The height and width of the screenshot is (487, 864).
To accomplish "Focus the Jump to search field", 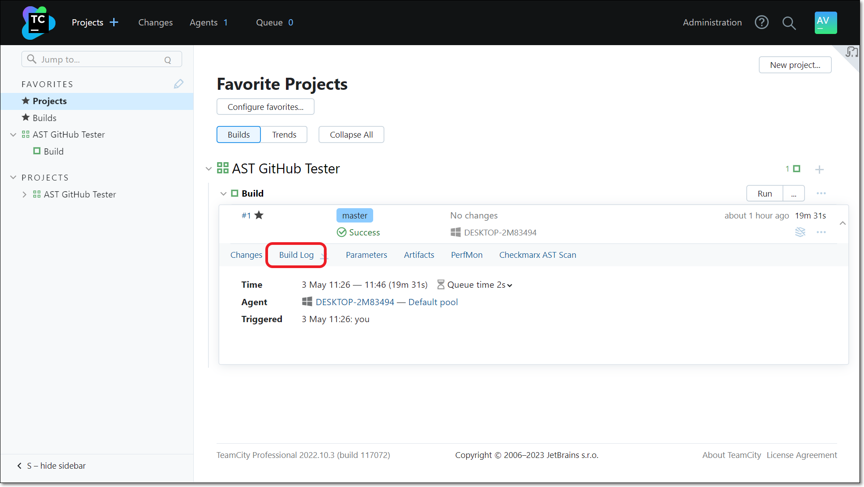I will point(102,59).
